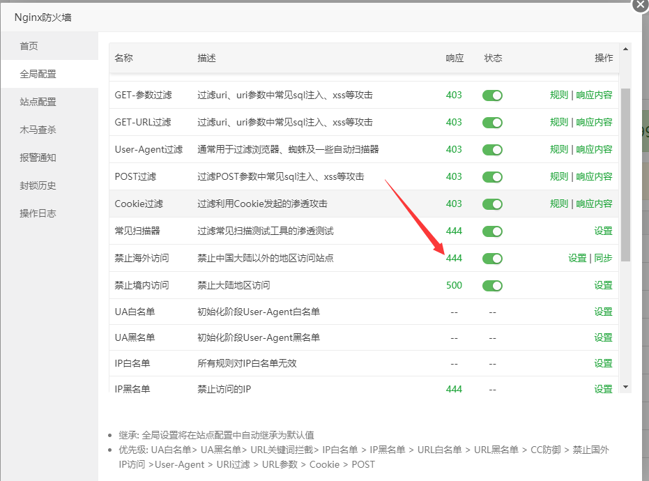Open 设置 for IP黑名单
This screenshot has height=481, width=649.
(603, 389)
